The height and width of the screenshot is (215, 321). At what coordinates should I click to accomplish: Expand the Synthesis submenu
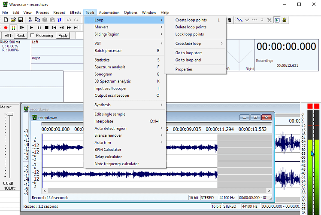point(125,105)
